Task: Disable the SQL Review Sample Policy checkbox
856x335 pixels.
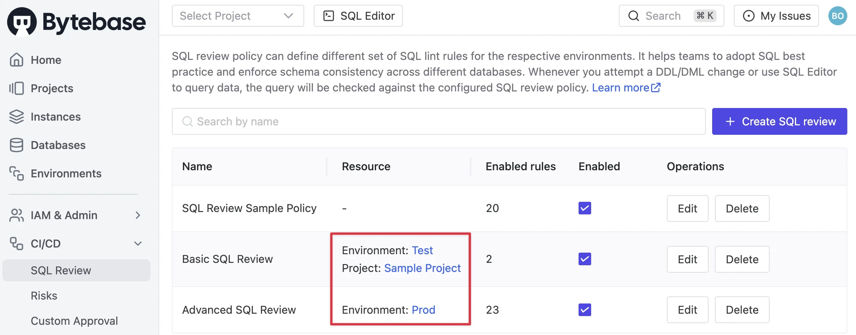Action: [585, 208]
